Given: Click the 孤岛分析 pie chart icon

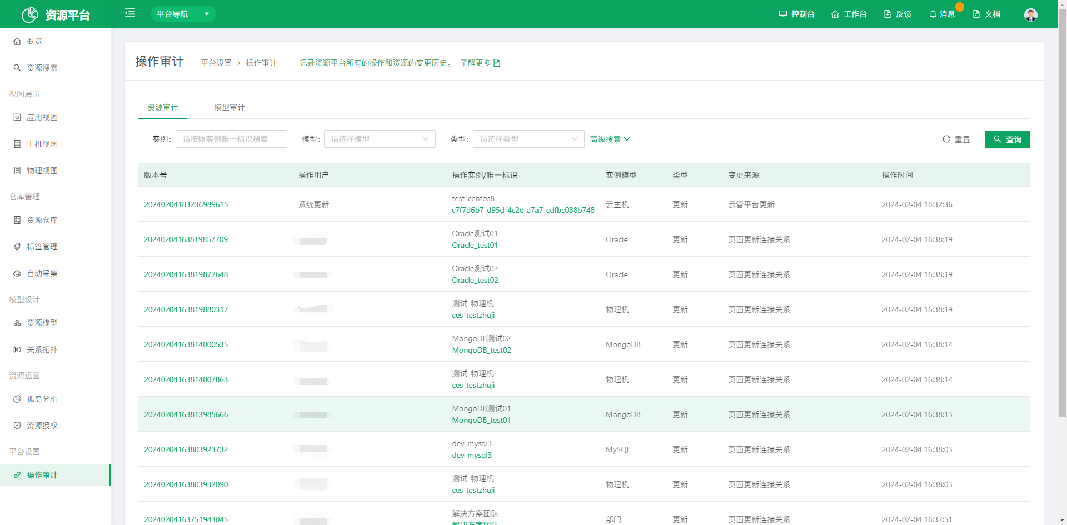Looking at the screenshot, I should (x=17, y=399).
